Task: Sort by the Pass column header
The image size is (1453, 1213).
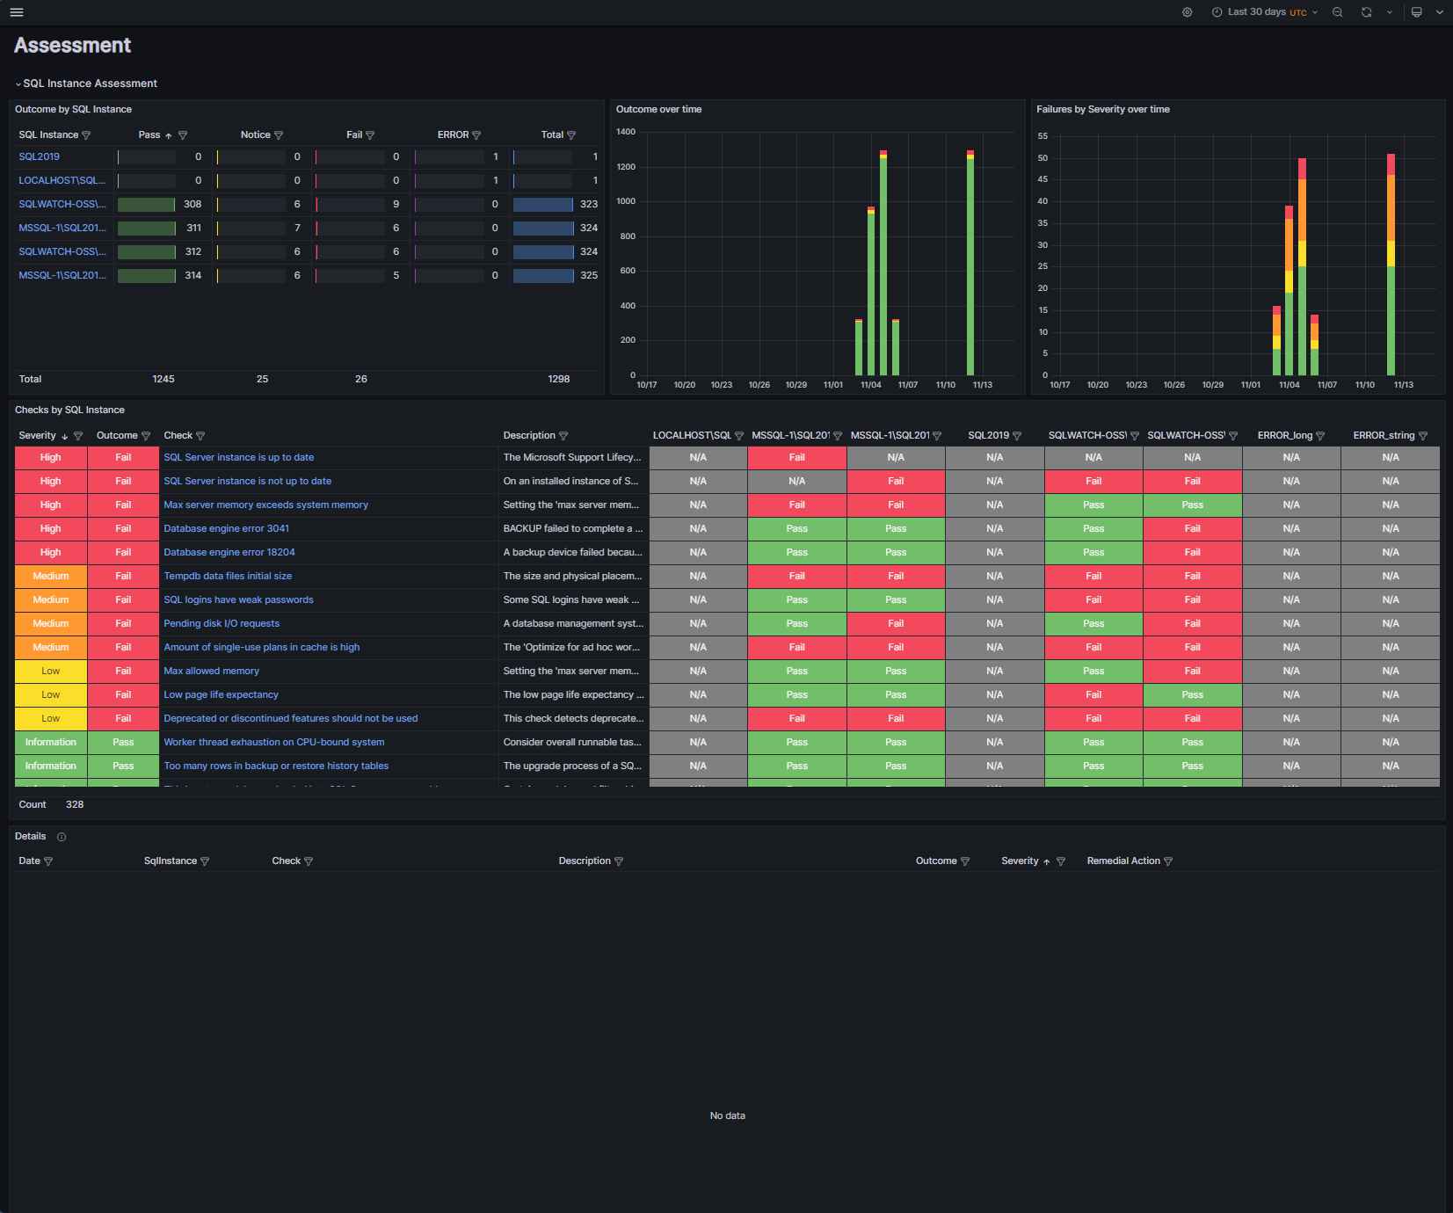Action: [149, 135]
